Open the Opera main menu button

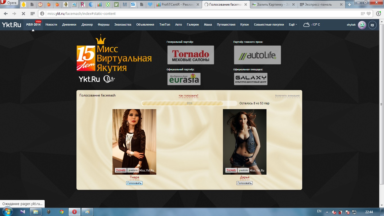(9, 3)
